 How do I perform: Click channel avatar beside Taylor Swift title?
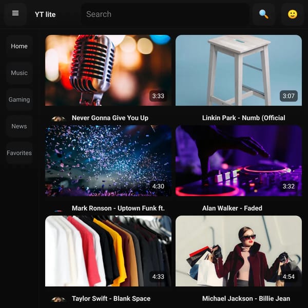tap(58, 299)
